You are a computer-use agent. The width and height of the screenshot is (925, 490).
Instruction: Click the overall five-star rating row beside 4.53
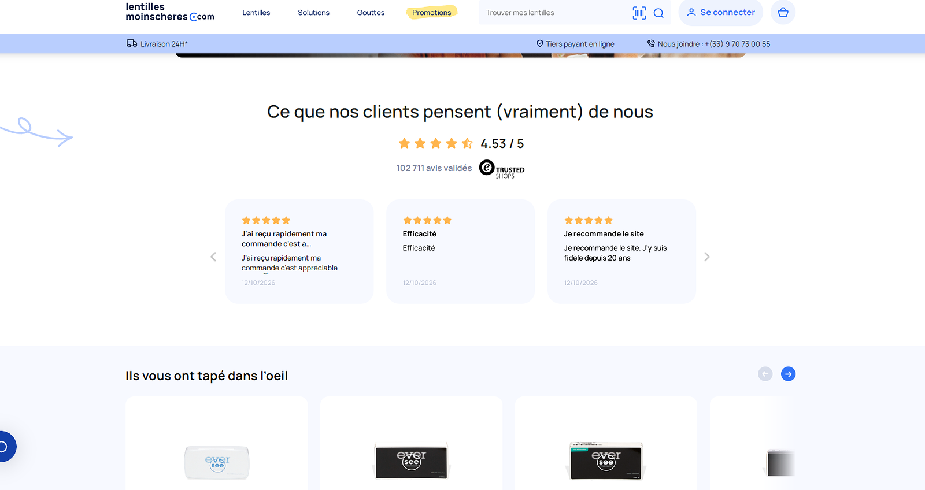click(x=435, y=143)
